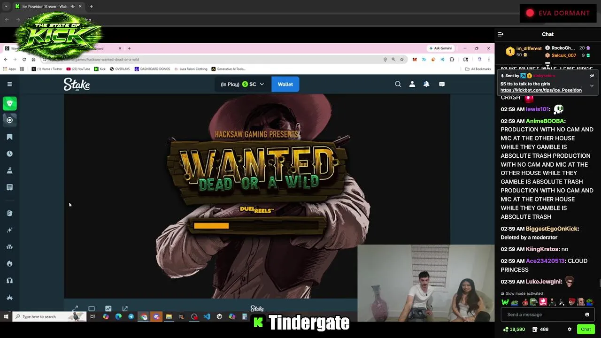
Task: Click the flame icon in Stake sidebar
Action: [9, 263]
